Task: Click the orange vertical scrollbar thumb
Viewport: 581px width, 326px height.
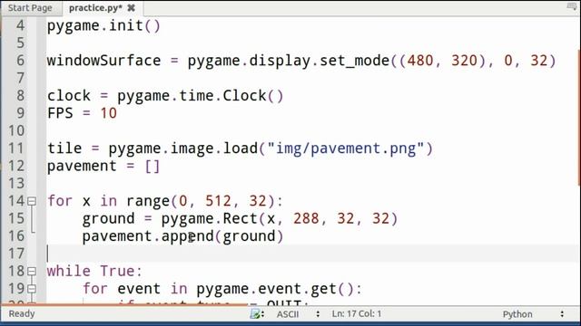Action: click(579, 119)
